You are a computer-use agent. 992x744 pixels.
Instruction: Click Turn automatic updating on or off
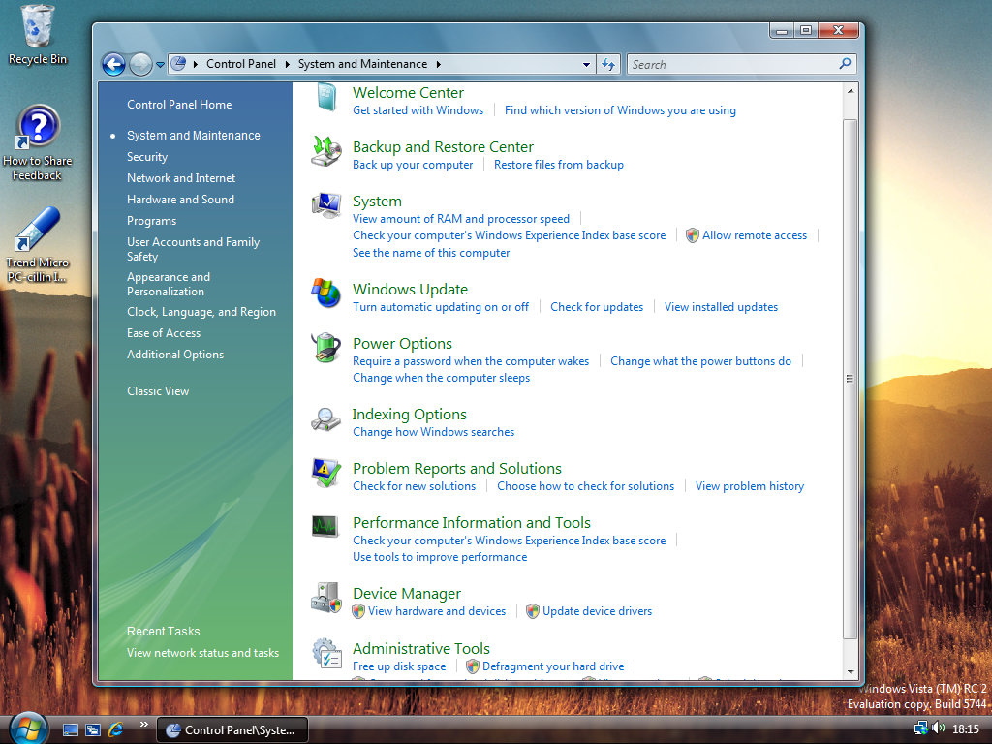pyautogui.click(x=441, y=307)
